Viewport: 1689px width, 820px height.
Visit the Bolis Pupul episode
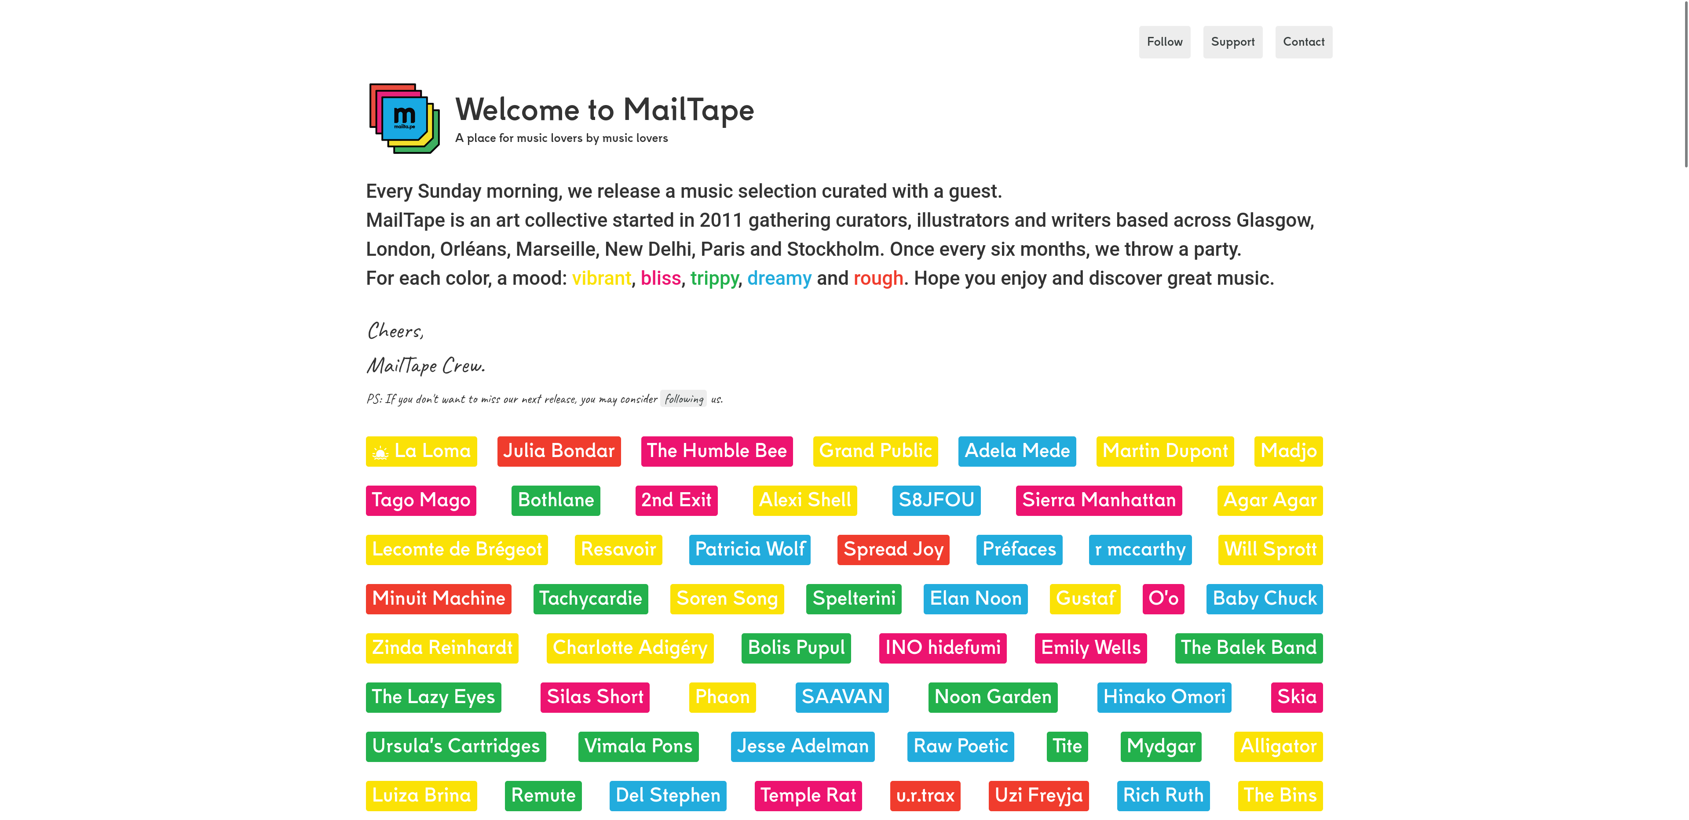[796, 648]
